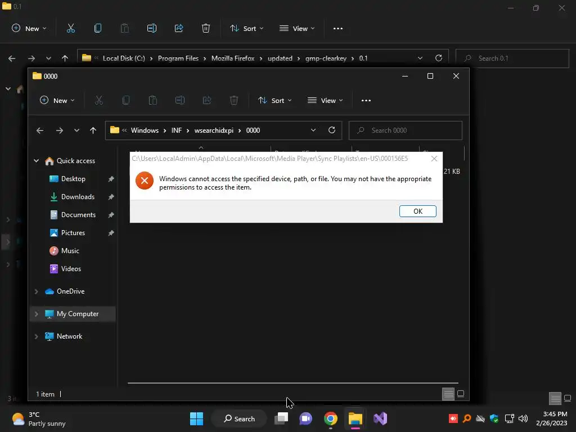576x432 pixels.
Task: Open Music folder in sidebar
Action: click(x=70, y=251)
